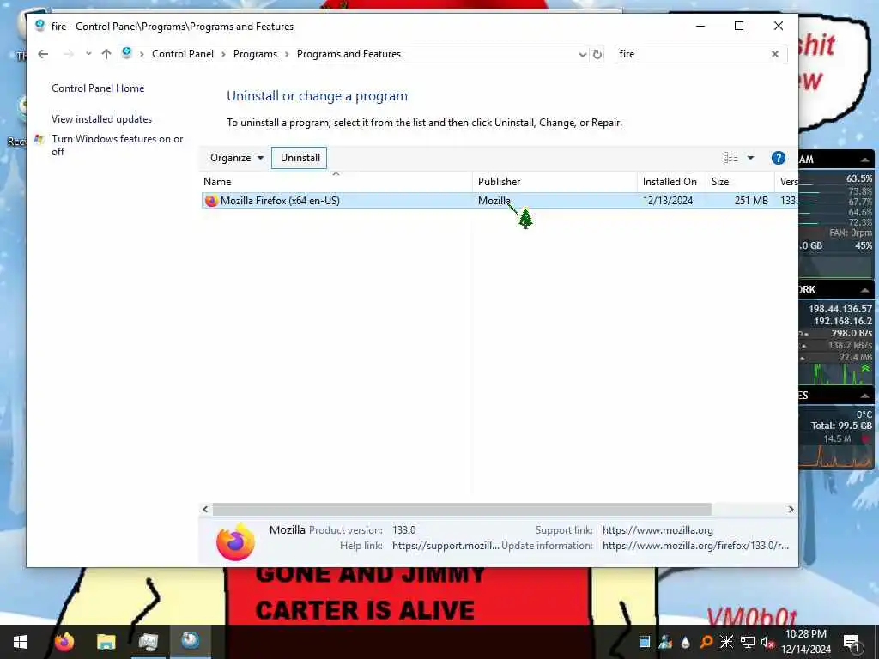Sort by the Installed On column header
This screenshot has height=659, width=879.
(671, 182)
